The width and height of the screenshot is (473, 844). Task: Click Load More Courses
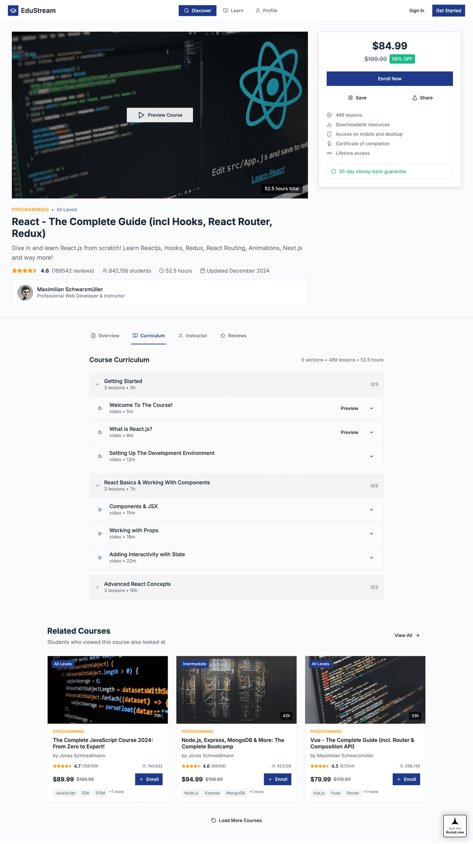pos(236,820)
